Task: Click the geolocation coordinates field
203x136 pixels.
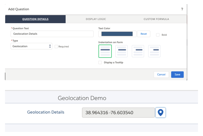Action: click(x=119, y=113)
